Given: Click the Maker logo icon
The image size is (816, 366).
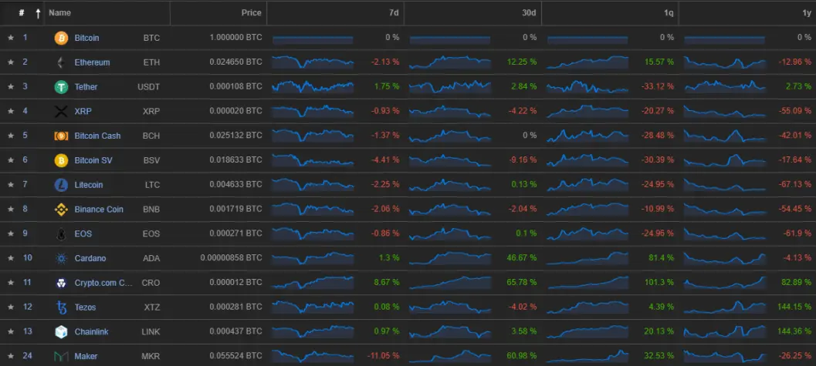Looking at the screenshot, I should pyautogui.click(x=62, y=356).
